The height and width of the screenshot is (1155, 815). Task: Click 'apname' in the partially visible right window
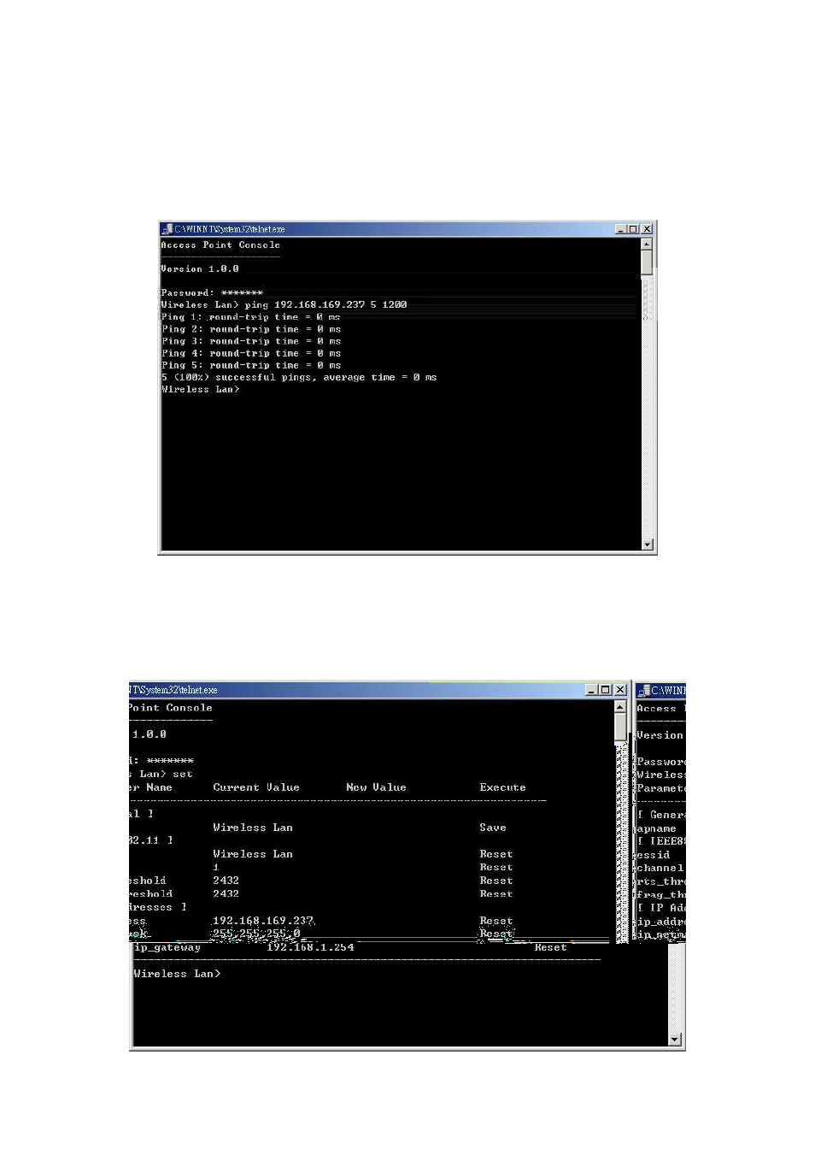coord(656,828)
